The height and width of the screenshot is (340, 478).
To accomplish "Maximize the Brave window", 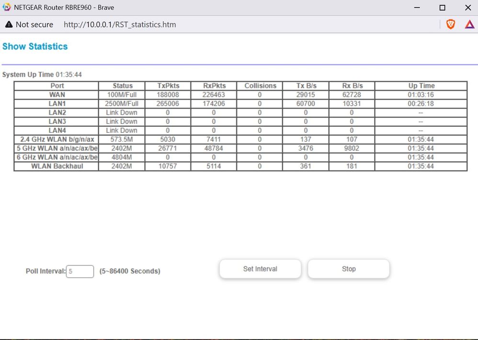I will point(443,8).
